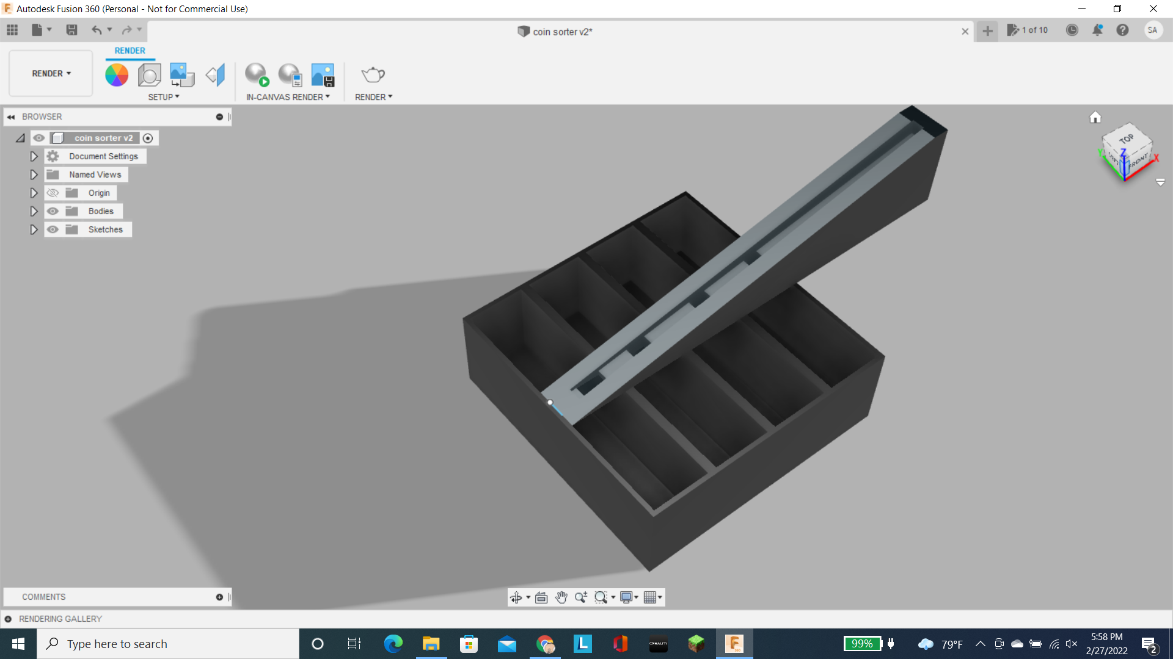The image size is (1173, 659).
Task: Select the teapot Render icon
Action: [x=373, y=74]
